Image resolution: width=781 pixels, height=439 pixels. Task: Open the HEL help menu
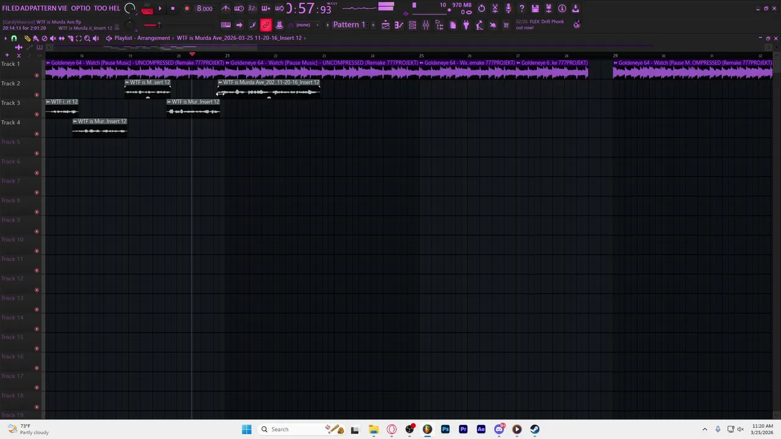[115, 9]
